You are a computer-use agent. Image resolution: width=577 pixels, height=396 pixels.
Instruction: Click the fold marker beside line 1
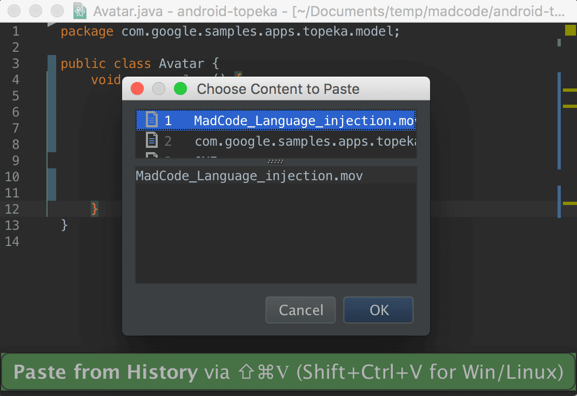coord(52,25)
